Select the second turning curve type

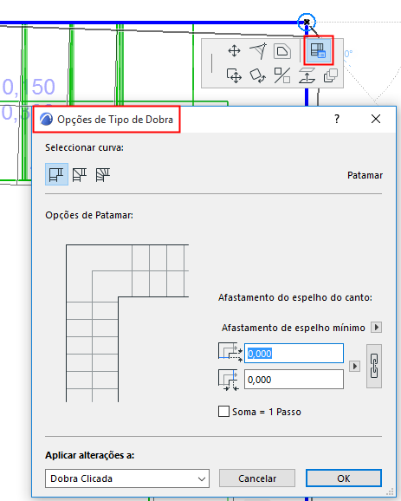tap(80, 175)
